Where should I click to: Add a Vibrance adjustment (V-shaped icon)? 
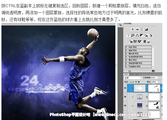[x=128, y=35]
